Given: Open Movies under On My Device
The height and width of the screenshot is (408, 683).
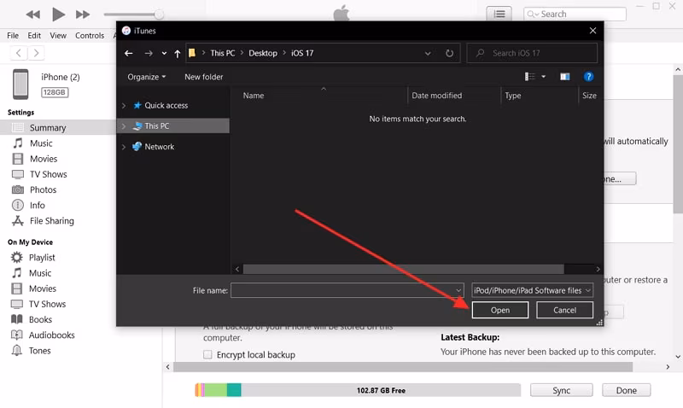Looking at the screenshot, I should point(43,289).
